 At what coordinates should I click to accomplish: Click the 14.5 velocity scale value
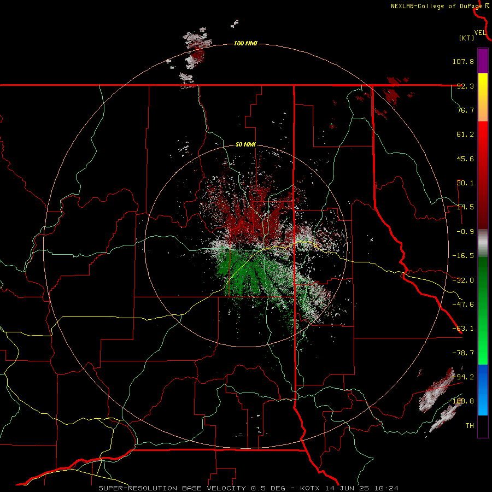click(x=465, y=207)
